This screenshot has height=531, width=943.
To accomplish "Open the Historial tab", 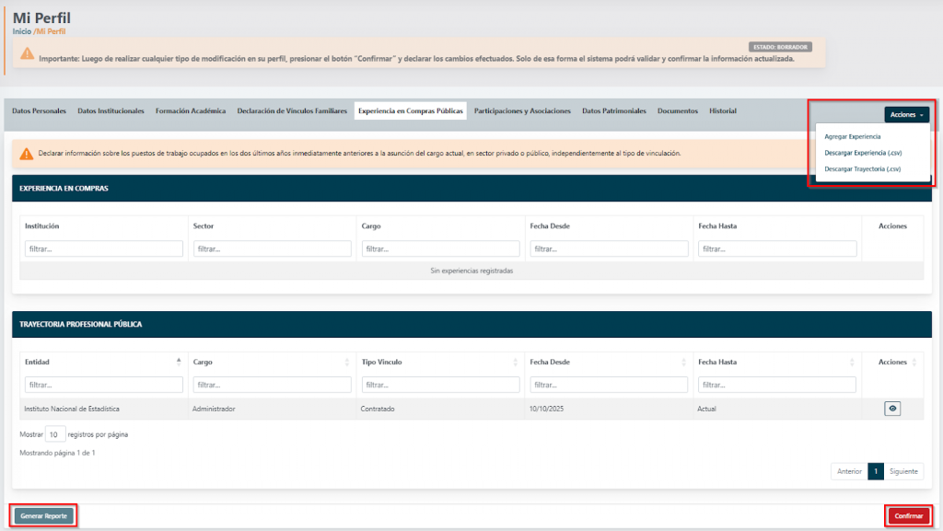I will (722, 110).
